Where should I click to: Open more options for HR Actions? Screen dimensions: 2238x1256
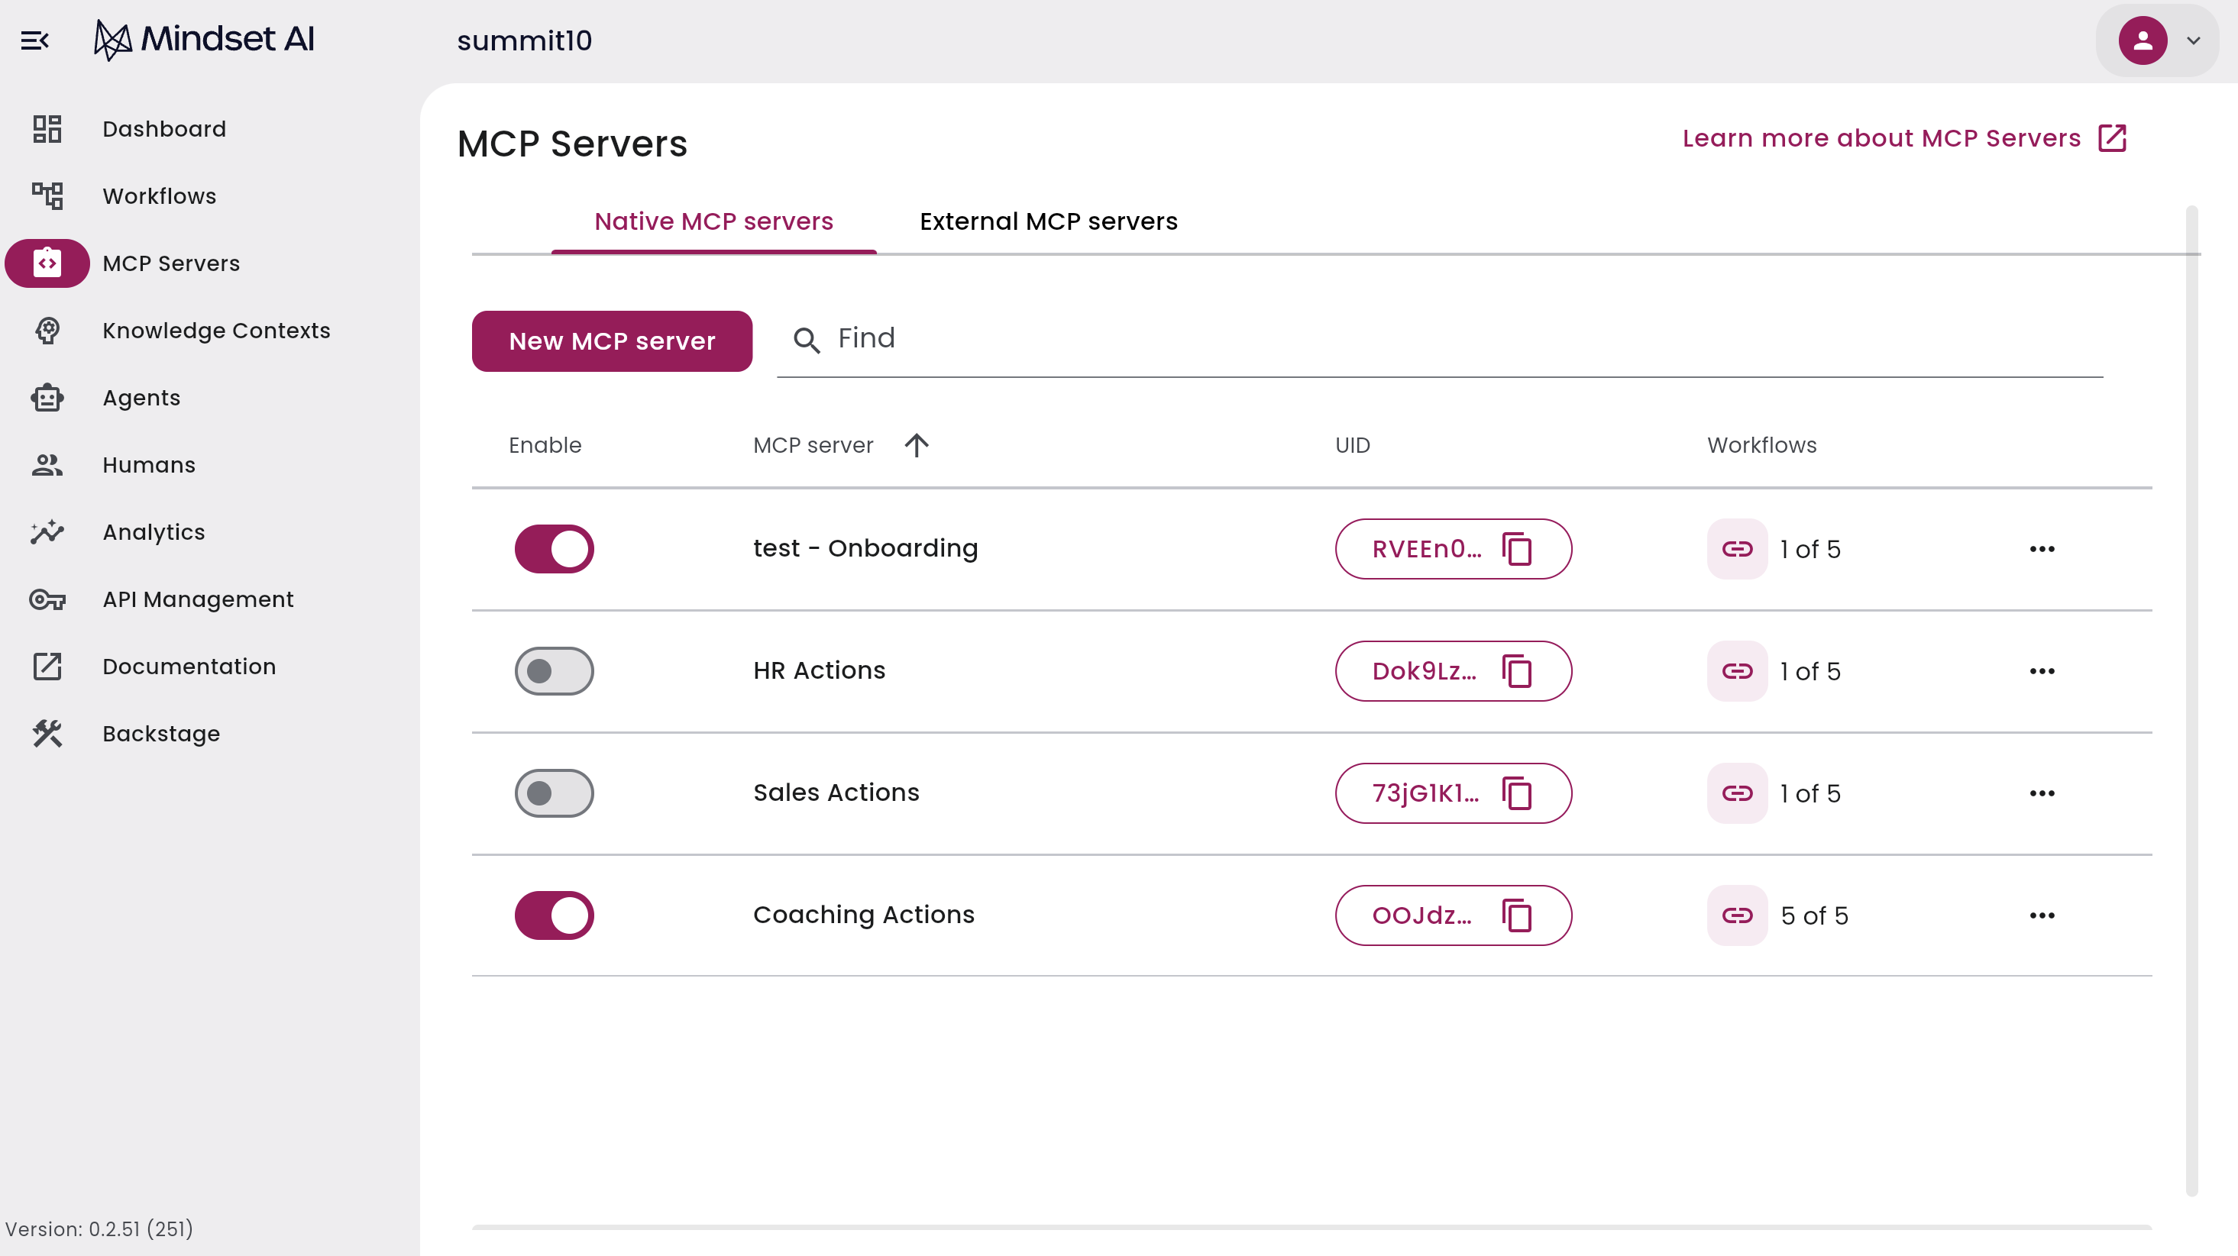pyautogui.click(x=2042, y=670)
